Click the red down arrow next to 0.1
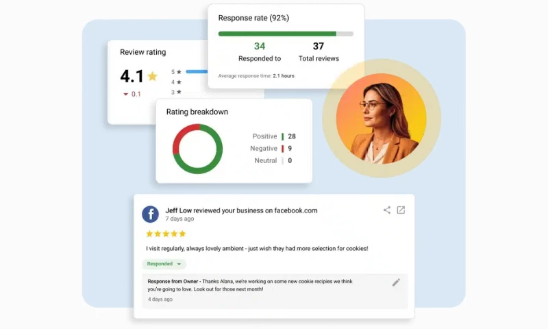The height and width of the screenshot is (329, 548). click(x=125, y=95)
